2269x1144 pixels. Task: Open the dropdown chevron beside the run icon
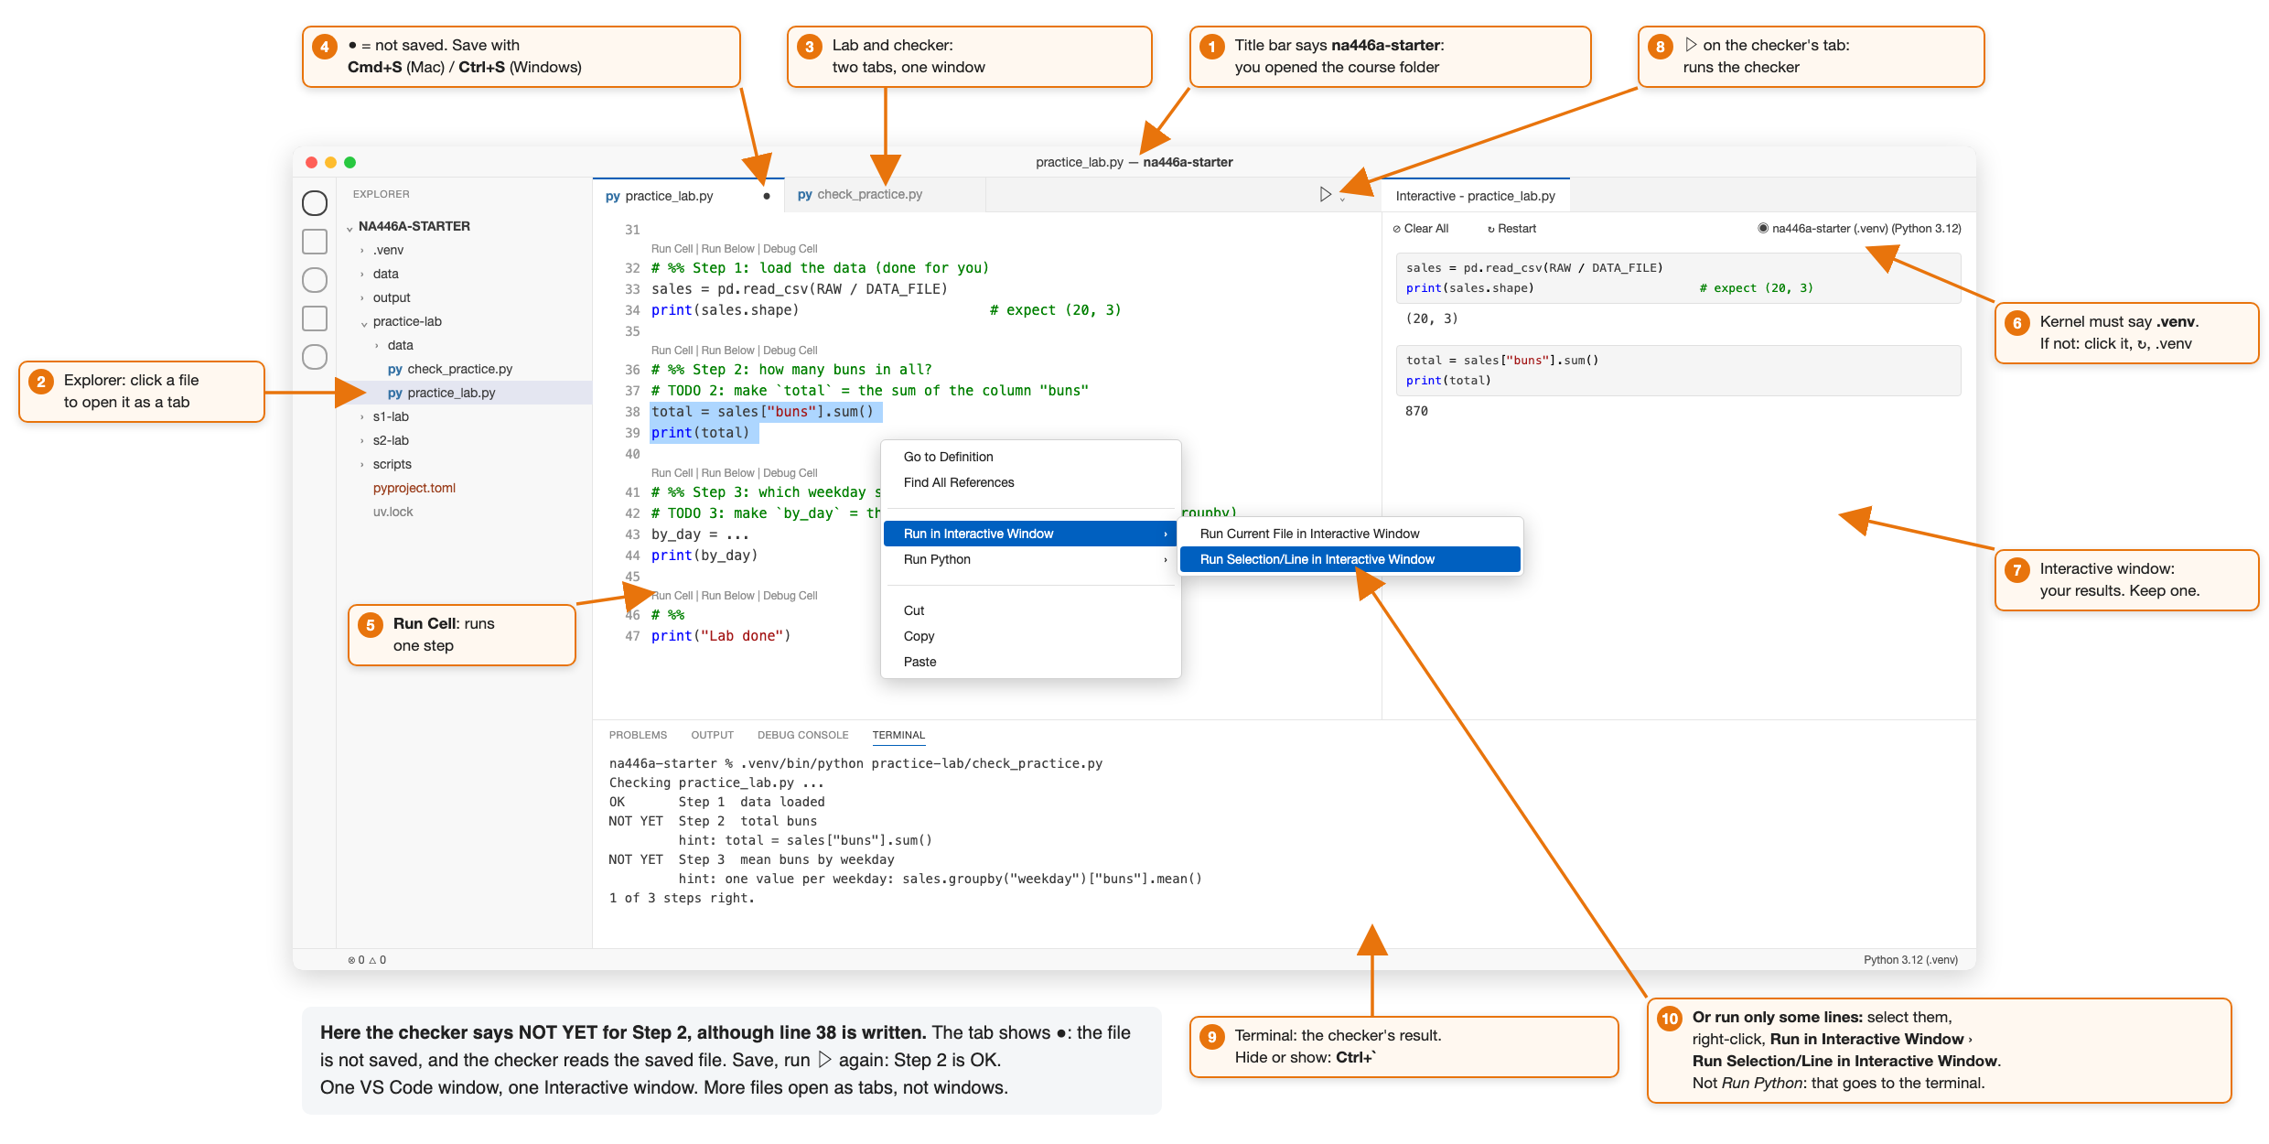click(1342, 199)
